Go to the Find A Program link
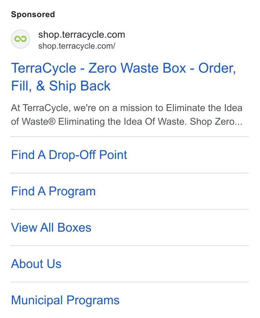 coord(53,191)
